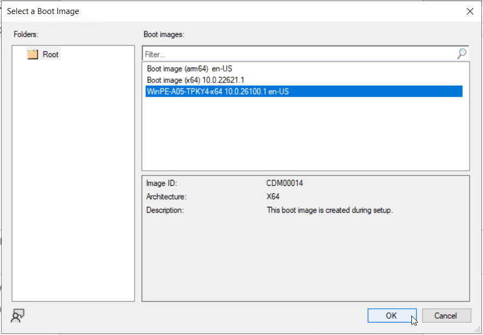Close the Select a Boot Image dialog
The height and width of the screenshot is (335, 483).
[470, 11]
